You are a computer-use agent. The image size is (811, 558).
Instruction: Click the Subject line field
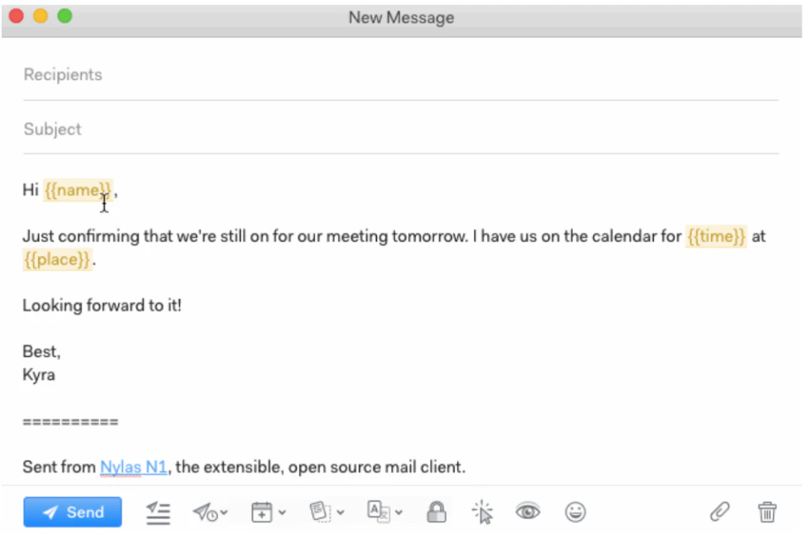tap(169, 129)
